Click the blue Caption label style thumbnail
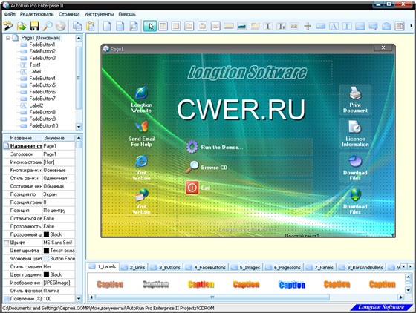416x313 pixels. tap(292, 285)
